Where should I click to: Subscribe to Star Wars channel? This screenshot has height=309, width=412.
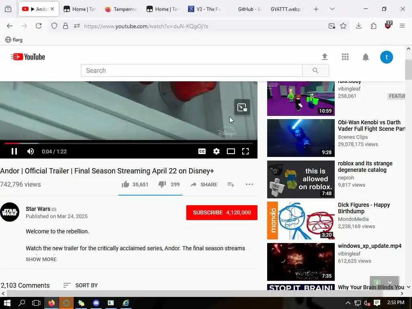coord(222,212)
